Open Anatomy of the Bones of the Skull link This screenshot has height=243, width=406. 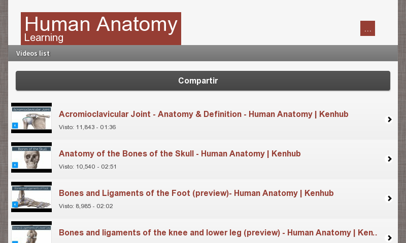click(180, 154)
